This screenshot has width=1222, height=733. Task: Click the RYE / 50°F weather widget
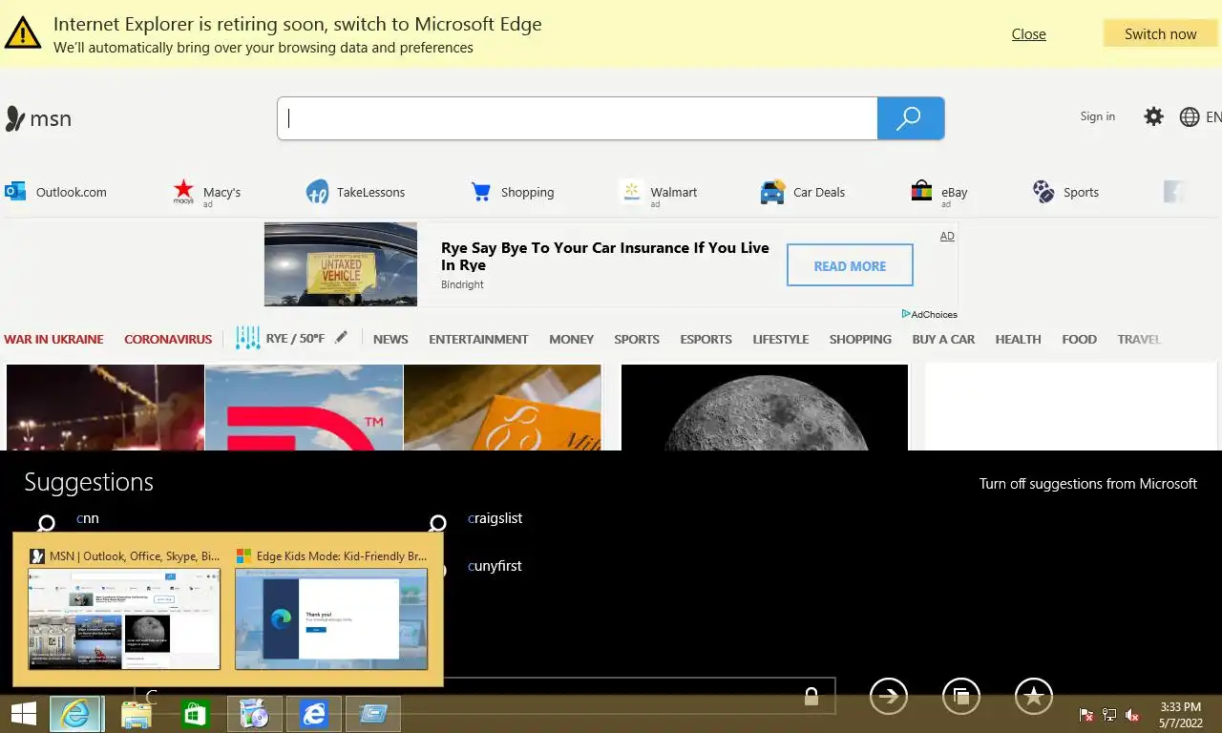[x=281, y=338]
